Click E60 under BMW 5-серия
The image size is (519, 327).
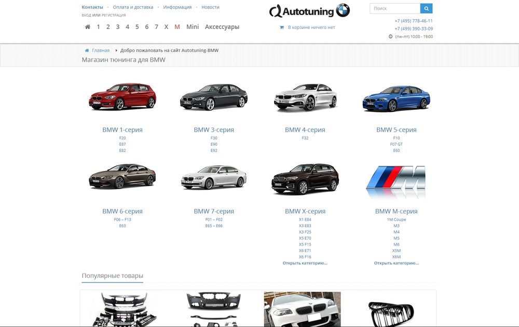[x=397, y=150]
